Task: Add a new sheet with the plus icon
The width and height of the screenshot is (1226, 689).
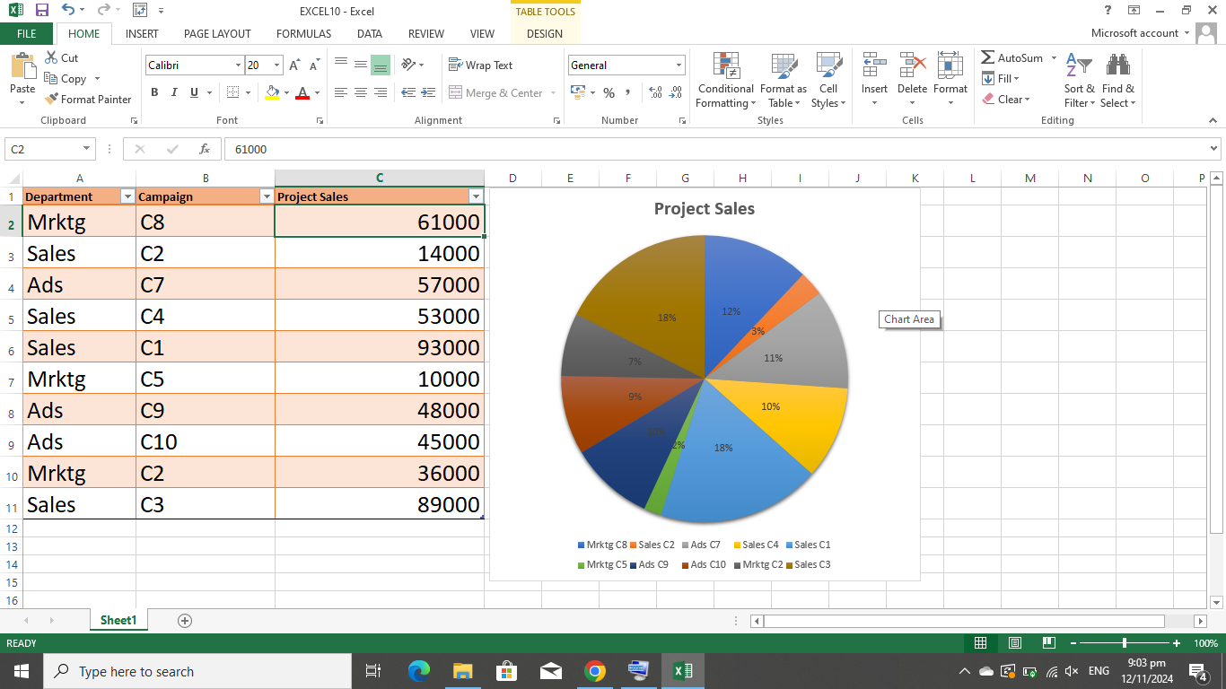Action: (x=185, y=621)
